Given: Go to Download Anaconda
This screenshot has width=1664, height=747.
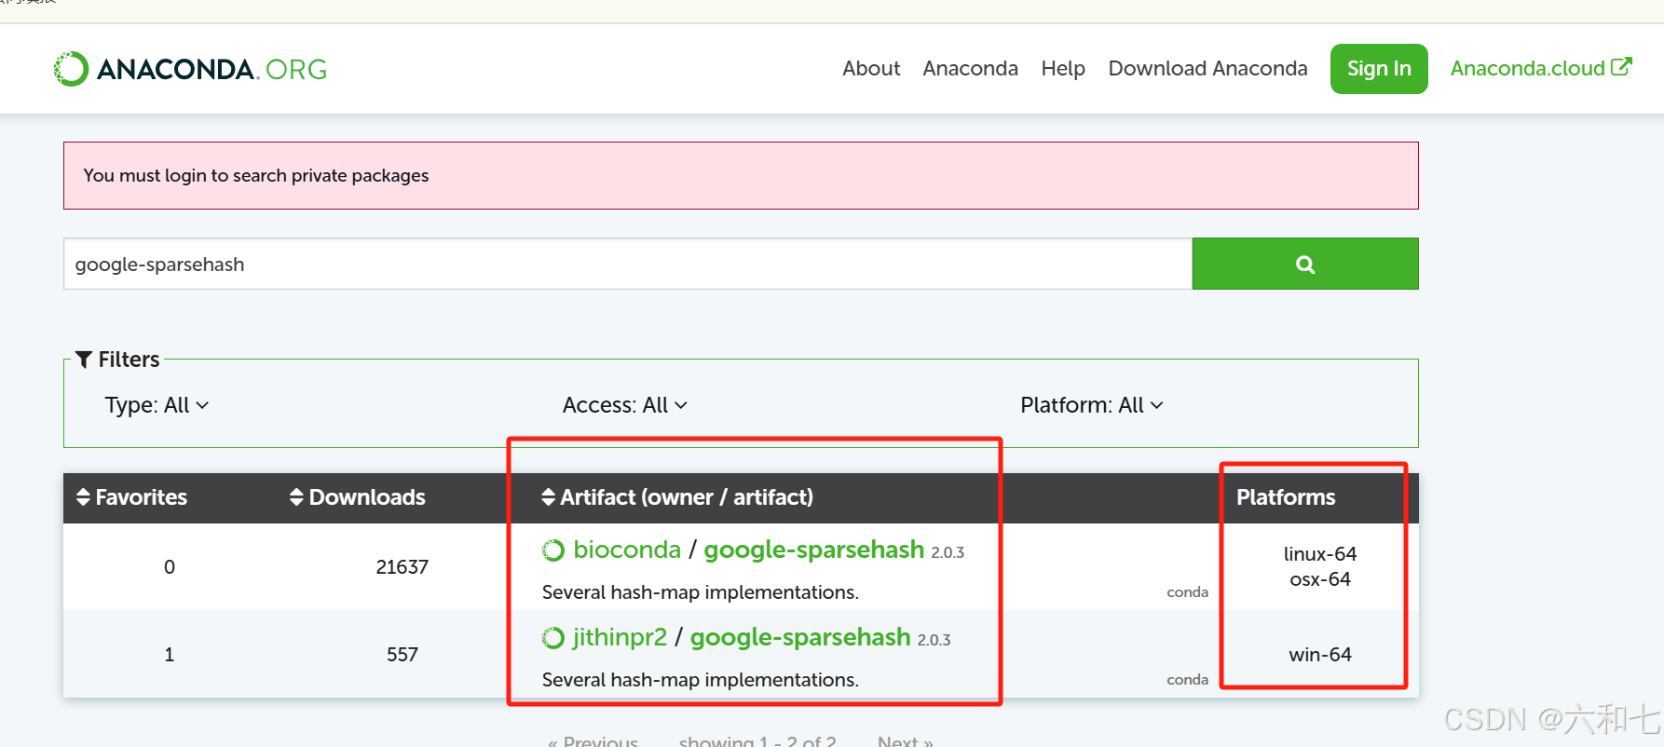Looking at the screenshot, I should pos(1207,68).
